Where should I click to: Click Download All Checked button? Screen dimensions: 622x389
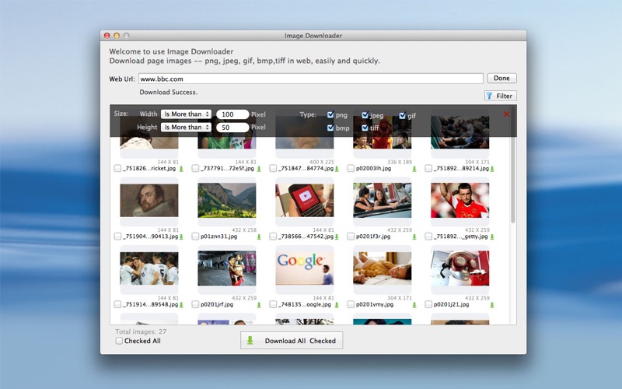coord(292,341)
